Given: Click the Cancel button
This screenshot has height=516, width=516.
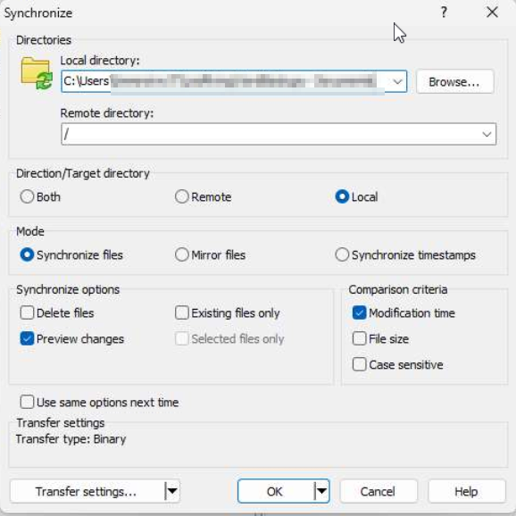Looking at the screenshot, I should tap(379, 491).
